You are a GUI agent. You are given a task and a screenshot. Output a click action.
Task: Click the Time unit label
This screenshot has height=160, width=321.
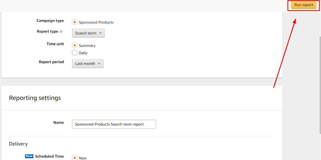tap(55, 44)
